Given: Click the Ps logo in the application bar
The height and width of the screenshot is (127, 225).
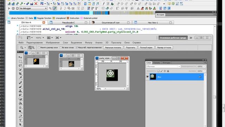Looking at the screenshot, I should 20,38.
